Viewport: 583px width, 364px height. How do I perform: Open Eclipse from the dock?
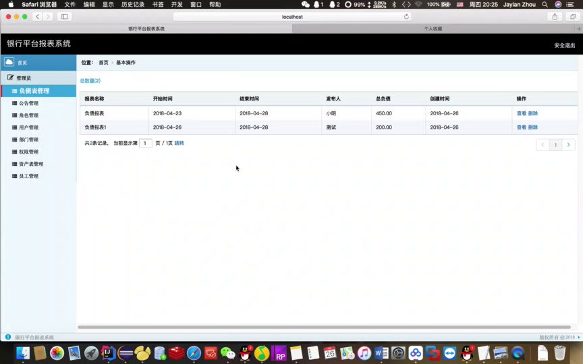(126, 353)
